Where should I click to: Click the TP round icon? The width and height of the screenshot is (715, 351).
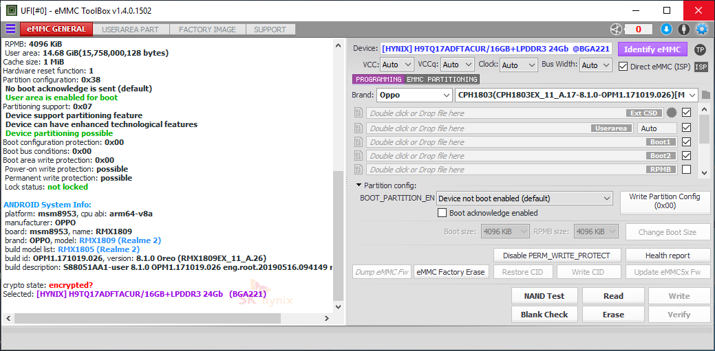pyautogui.click(x=700, y=49)
